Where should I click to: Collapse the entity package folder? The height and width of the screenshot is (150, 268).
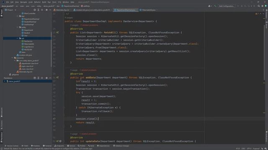pos(18,27)
